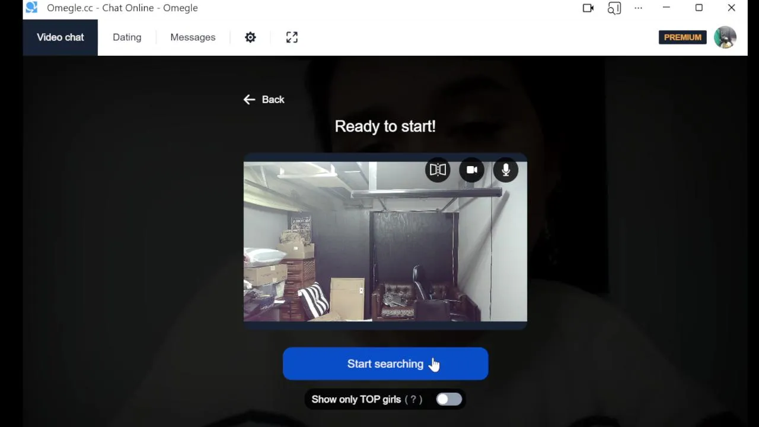Click the webcam preview thumbnail
Viewport: 759px width, 427px height.
pos(385,241)
